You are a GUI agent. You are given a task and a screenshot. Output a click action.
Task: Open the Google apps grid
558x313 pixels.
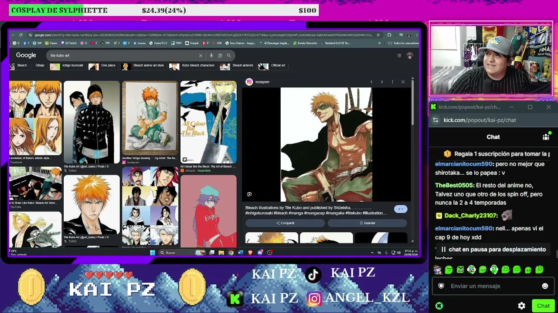[399, 56]
